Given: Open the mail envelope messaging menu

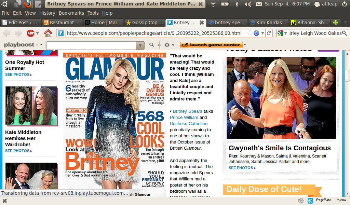Looking at the screenshot, I should click(259, 4).
